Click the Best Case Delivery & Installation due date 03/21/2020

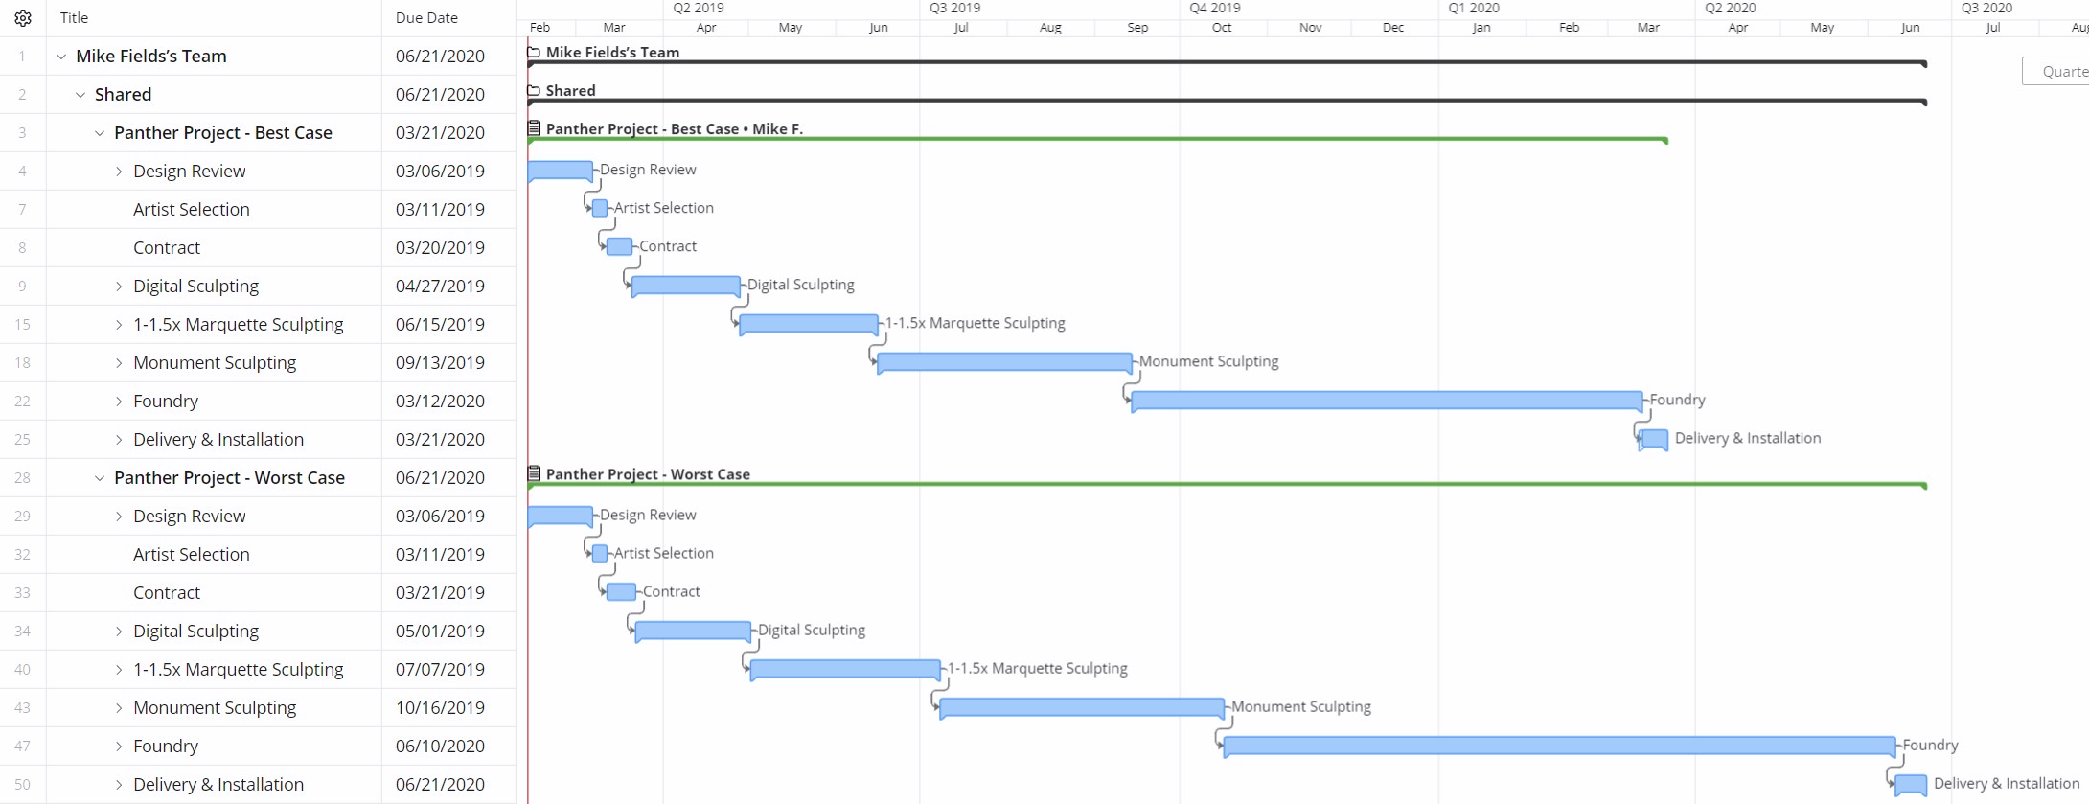coord(440,440)
